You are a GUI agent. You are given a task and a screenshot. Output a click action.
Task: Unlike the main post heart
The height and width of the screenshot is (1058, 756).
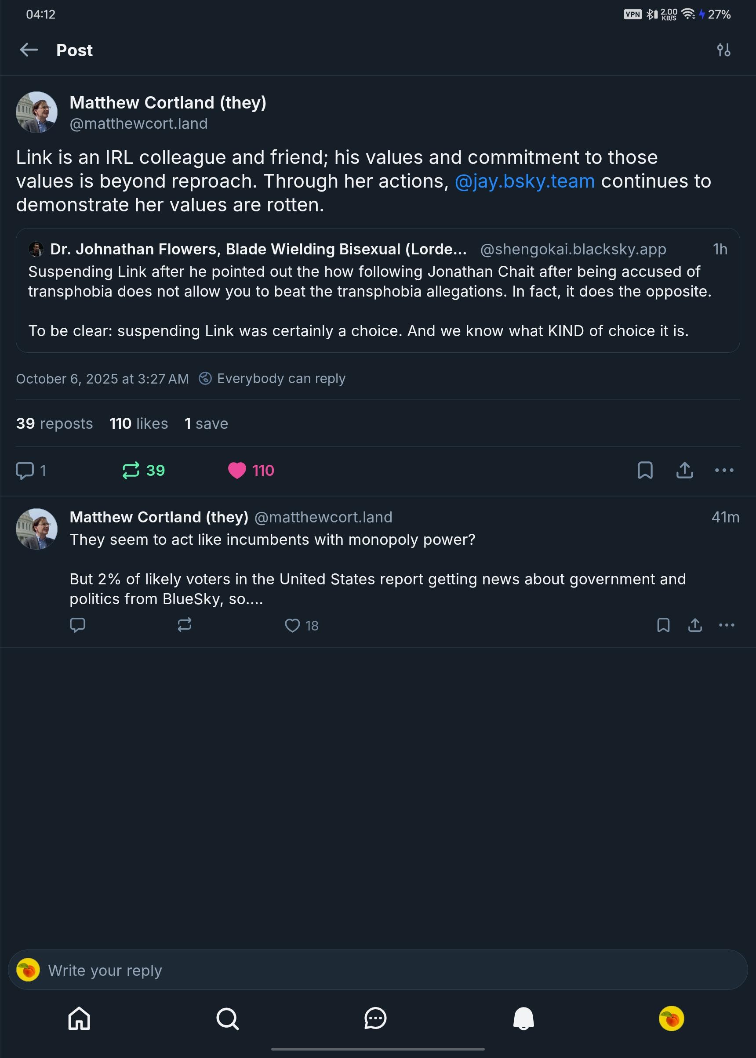click(237, 471)
